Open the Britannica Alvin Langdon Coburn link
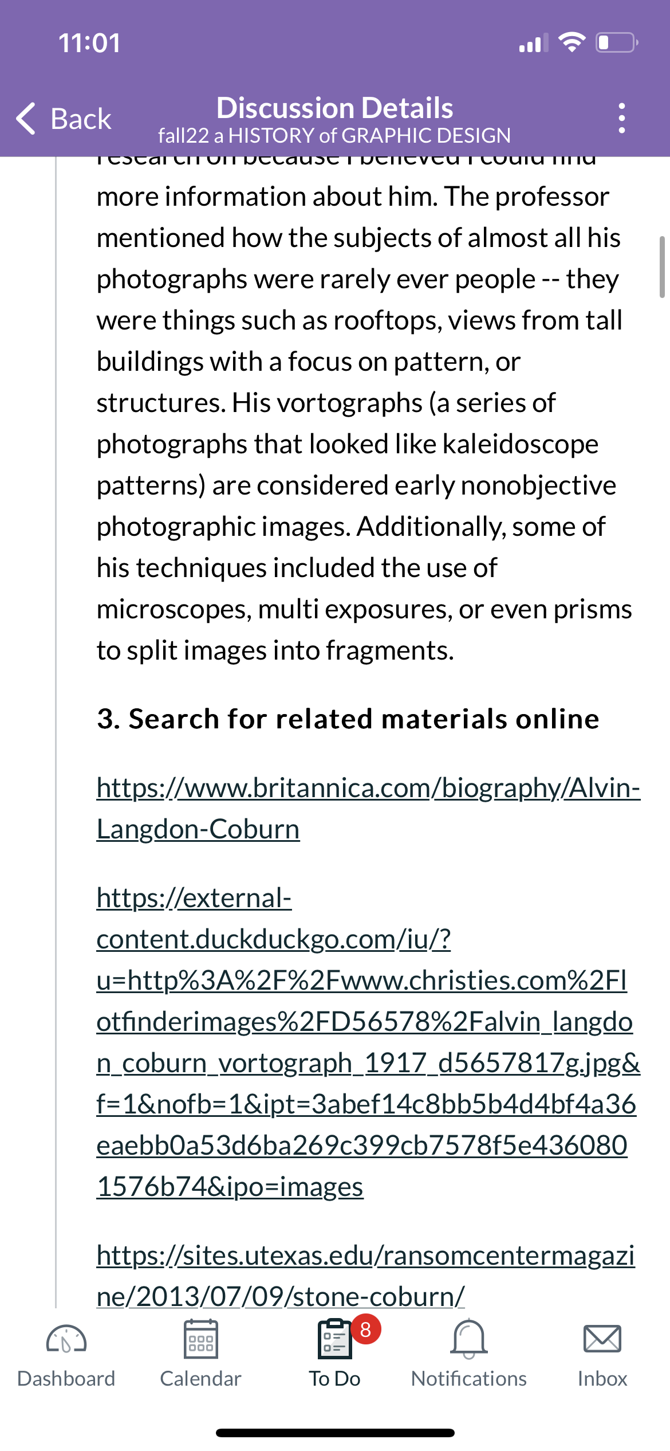The width and height of the screenshot is (670, 1451). (368, 808)
